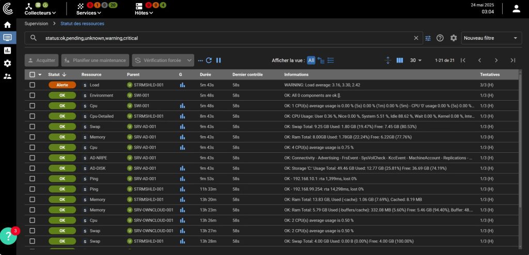Open the administration users icon in sidebar
The width and height of the screenshot is (529, 255).
7,76
